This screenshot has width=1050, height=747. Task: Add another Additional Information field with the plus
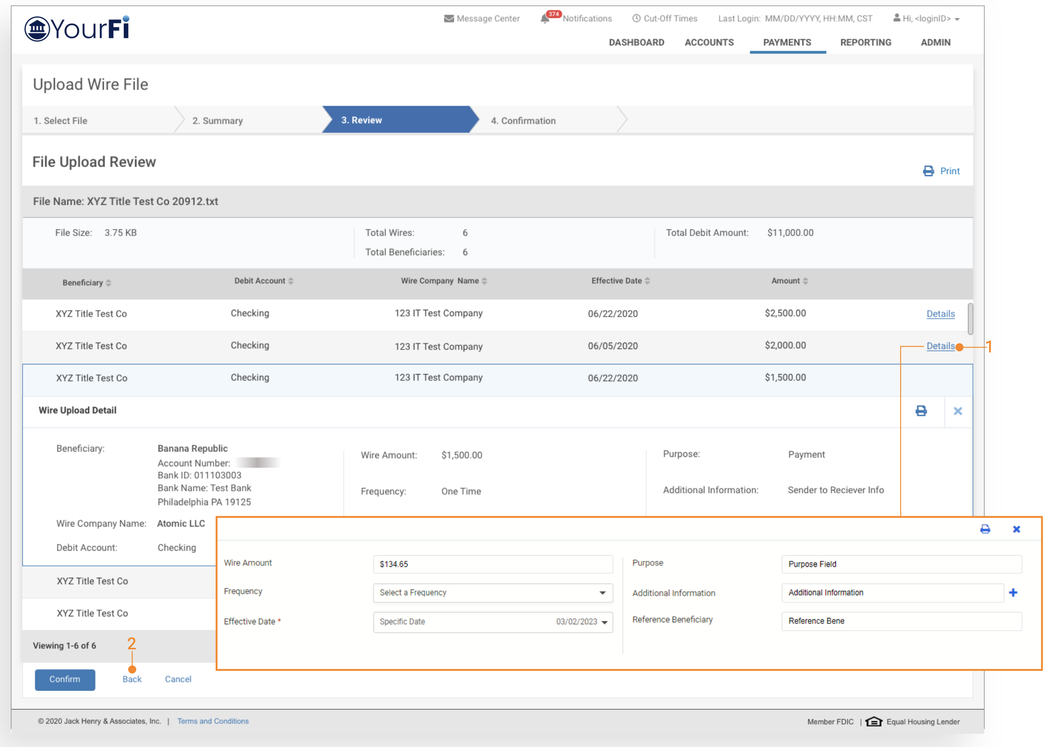[1013, 592]
